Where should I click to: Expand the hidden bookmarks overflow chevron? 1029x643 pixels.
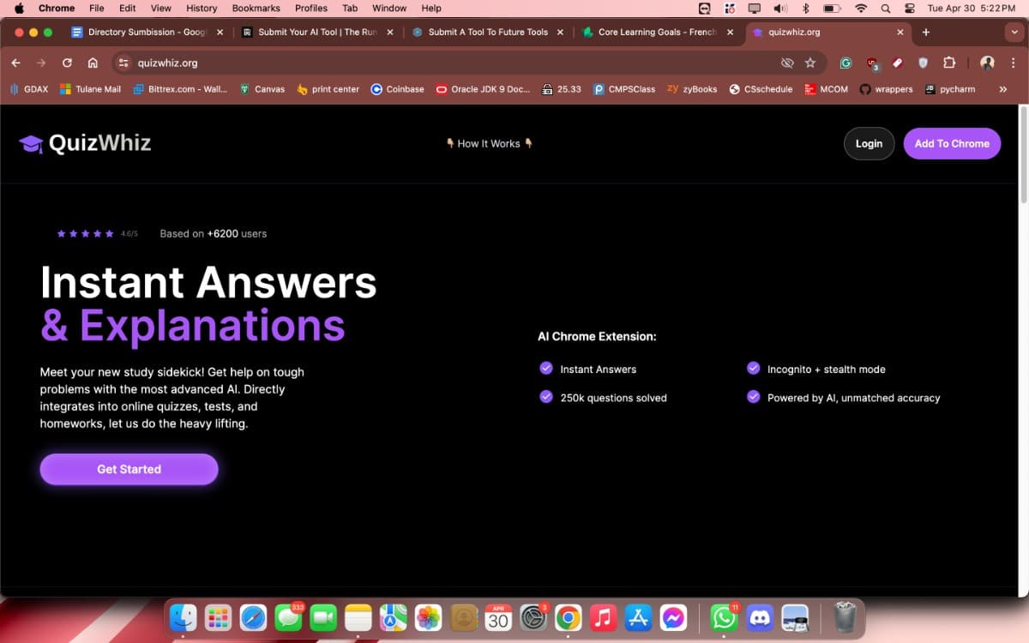[1002, 89]
